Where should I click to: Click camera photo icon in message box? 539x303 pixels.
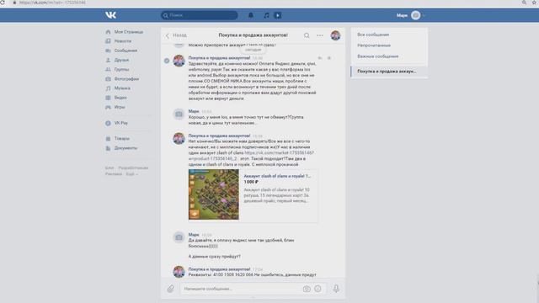(x=307, y=289)
